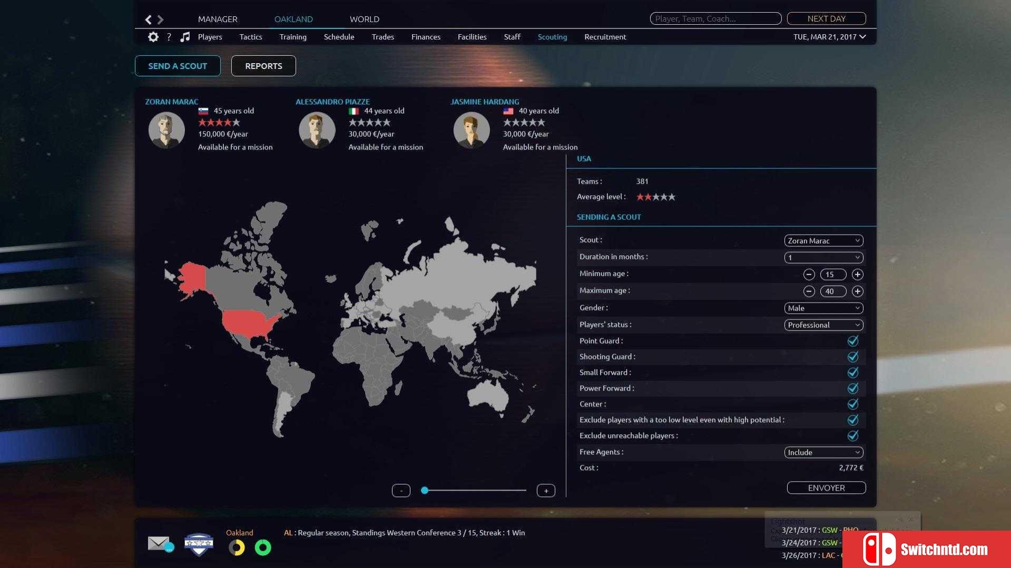Open the Finances menu

click(426, 37)
